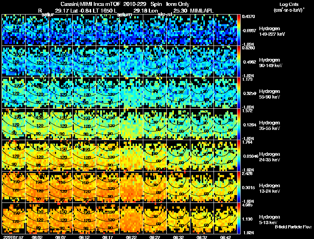Viewport: 314px width, 239px height.
Task: Click the 5-13 keV panel at 08:42
Action: pyautogui.click(x=225, y=219)
